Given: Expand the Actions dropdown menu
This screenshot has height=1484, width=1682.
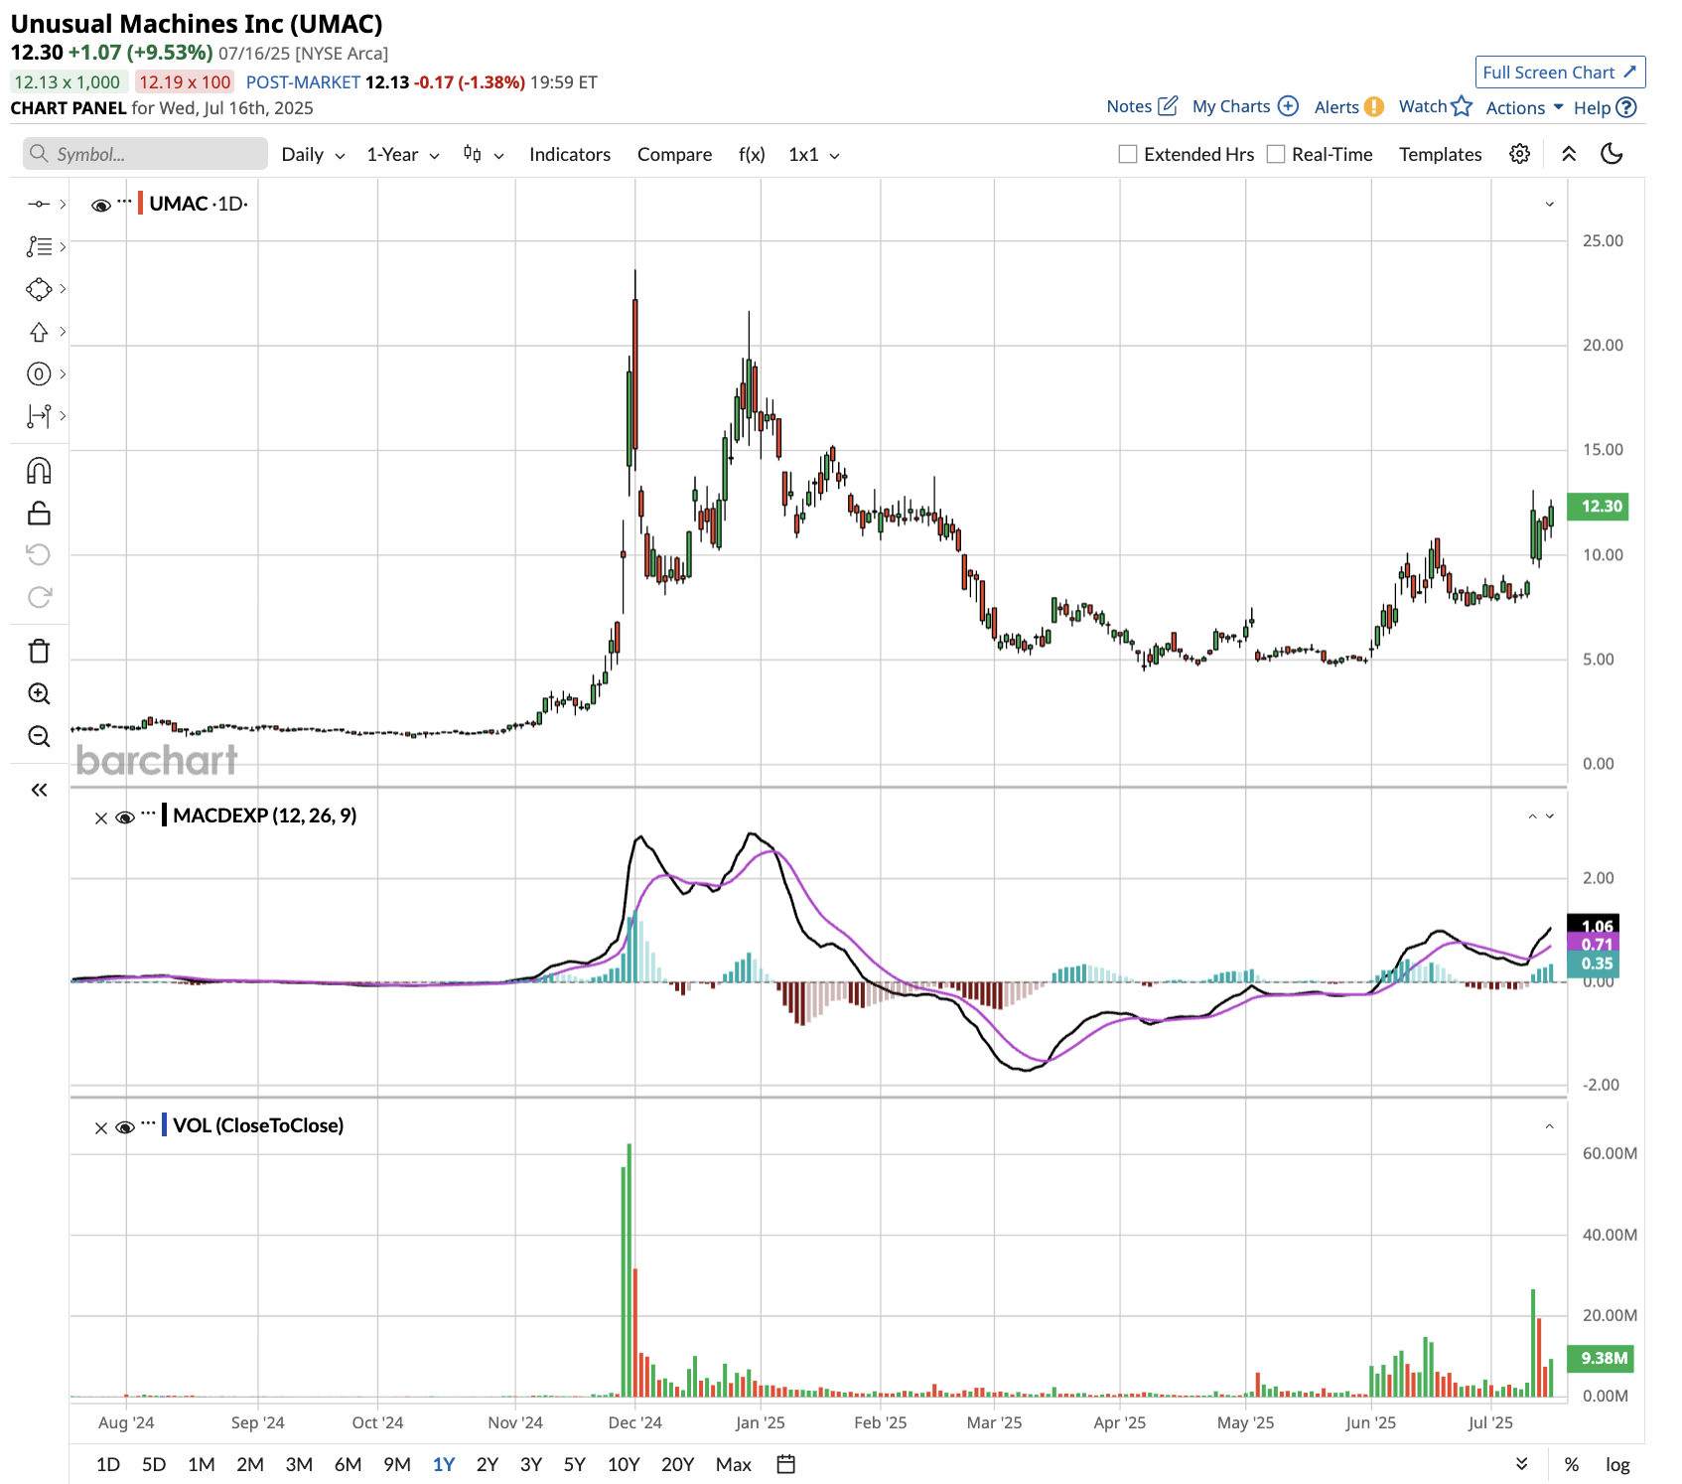Looking at the screenshot, I should pos(1524,107).
